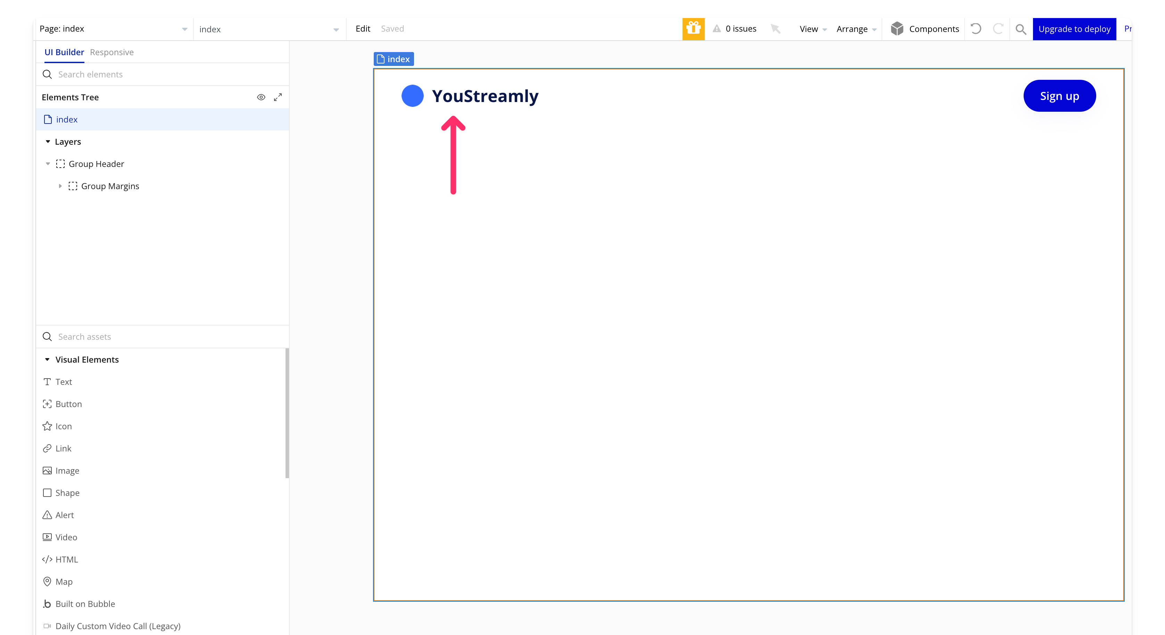Click the Upgrade to deploy button
The image size is (1165, 635).
pos(1074,29)
